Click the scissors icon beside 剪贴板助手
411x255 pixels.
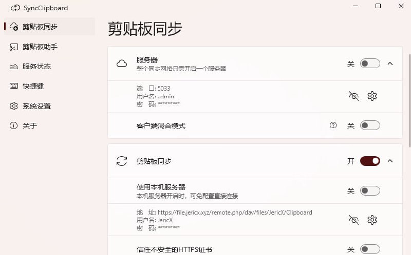[x=14, y=47]
